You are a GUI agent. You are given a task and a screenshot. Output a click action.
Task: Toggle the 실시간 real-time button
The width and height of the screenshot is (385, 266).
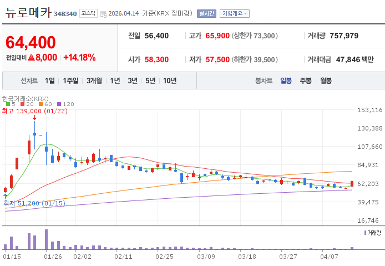(x=206, y=13)
